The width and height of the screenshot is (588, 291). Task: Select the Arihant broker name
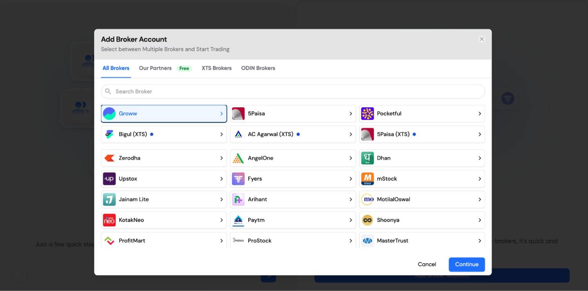click(257, 199)
